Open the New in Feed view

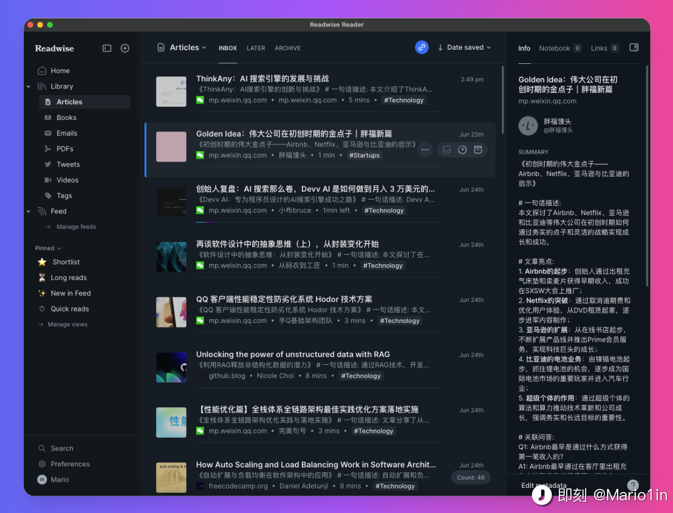71,294
